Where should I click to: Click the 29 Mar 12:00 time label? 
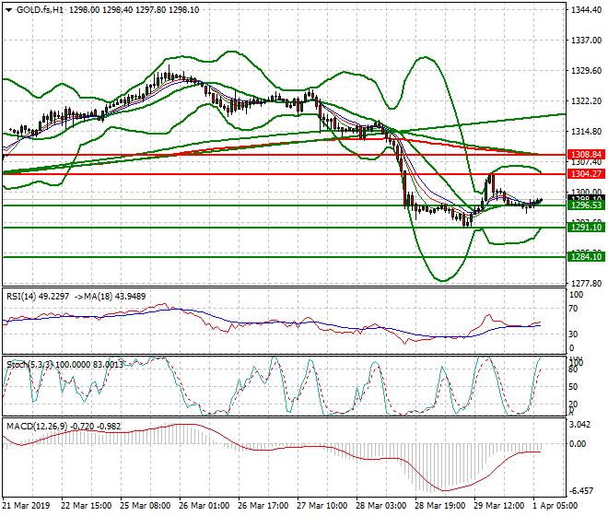498,506
